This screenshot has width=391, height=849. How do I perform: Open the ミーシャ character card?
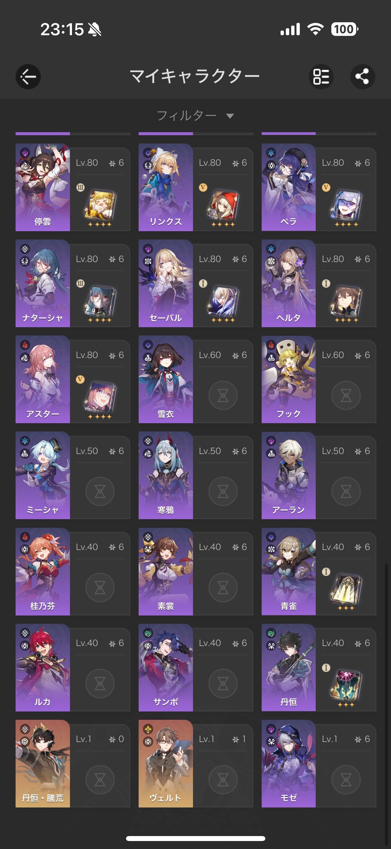tap(73, 475)
